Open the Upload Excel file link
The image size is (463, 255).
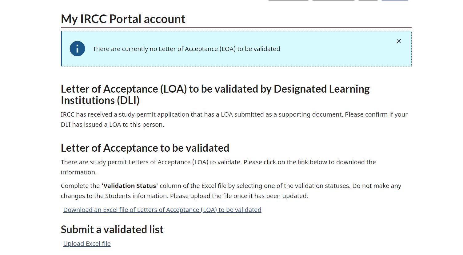[x=87, y=244]
